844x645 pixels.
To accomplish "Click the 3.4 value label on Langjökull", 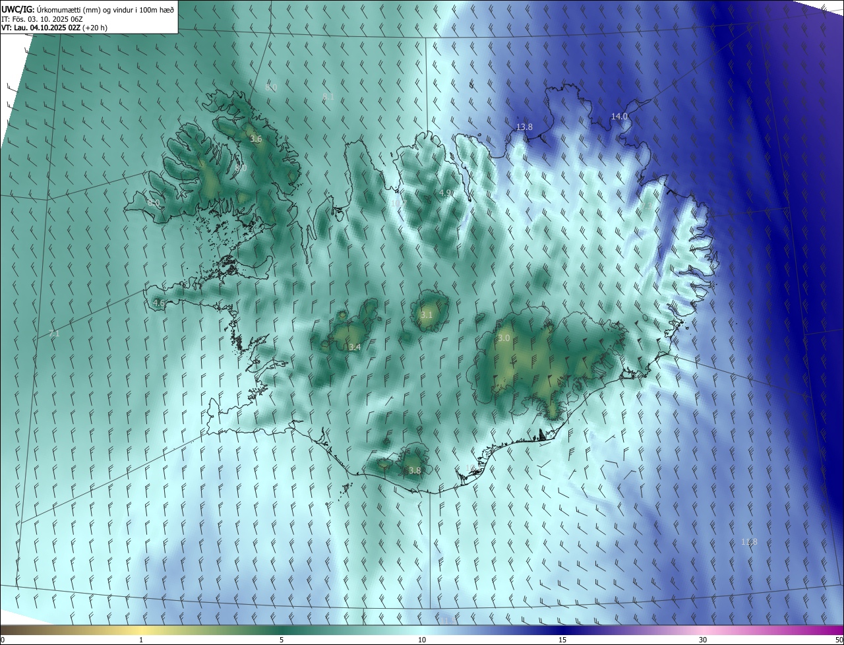I will coord(355,347).
